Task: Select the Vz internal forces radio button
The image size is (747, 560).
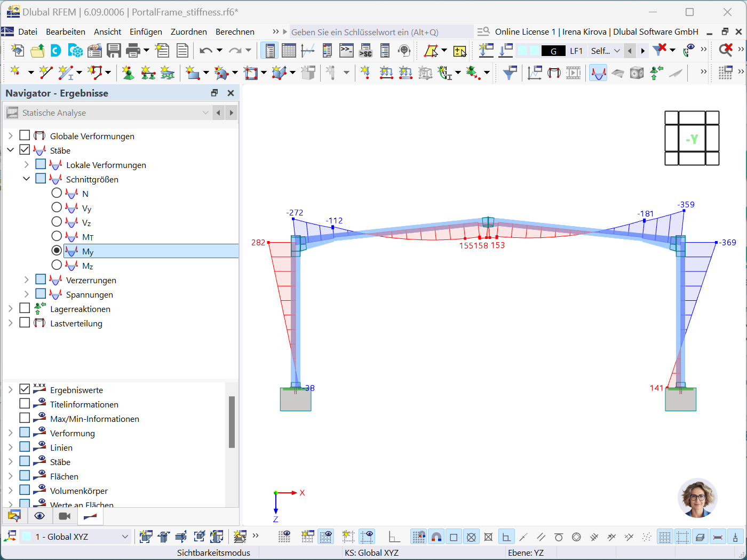Action: (57, 221)
